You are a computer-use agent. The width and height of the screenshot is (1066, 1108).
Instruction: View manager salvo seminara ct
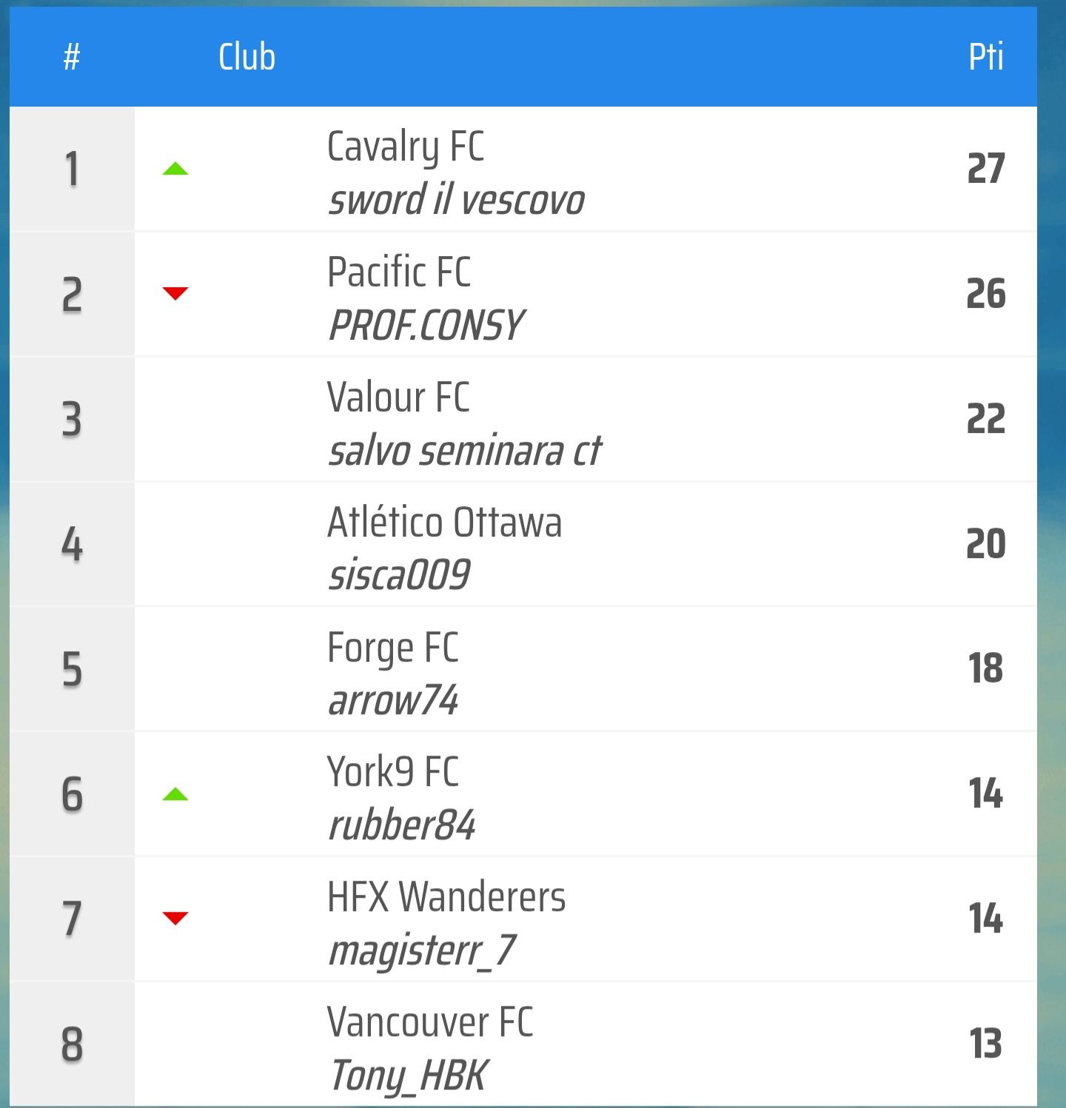[x=465, y=451]
